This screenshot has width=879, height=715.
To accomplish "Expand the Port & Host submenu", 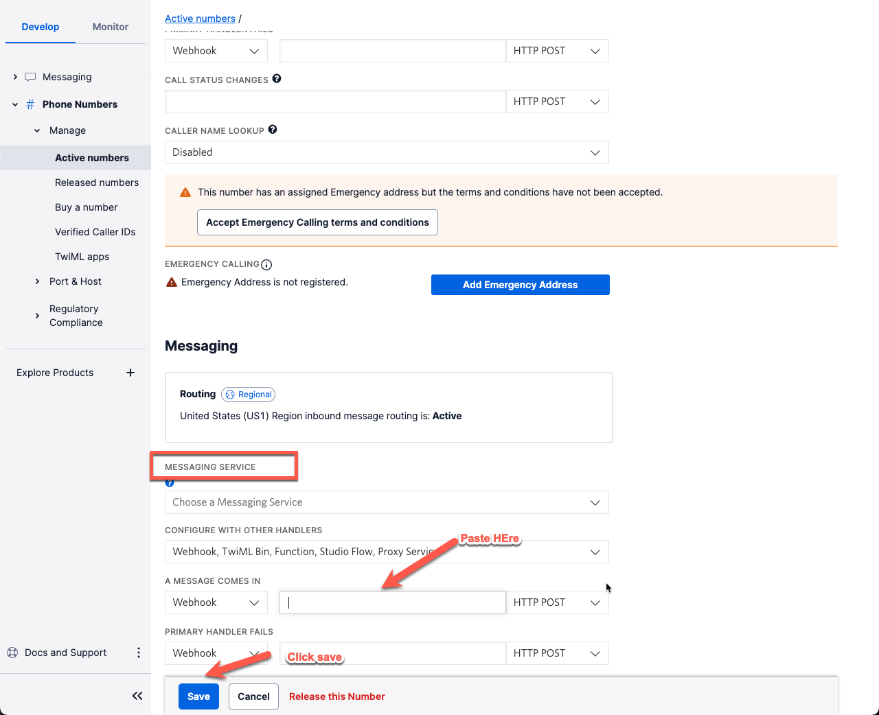I will (x=37, y=281).
